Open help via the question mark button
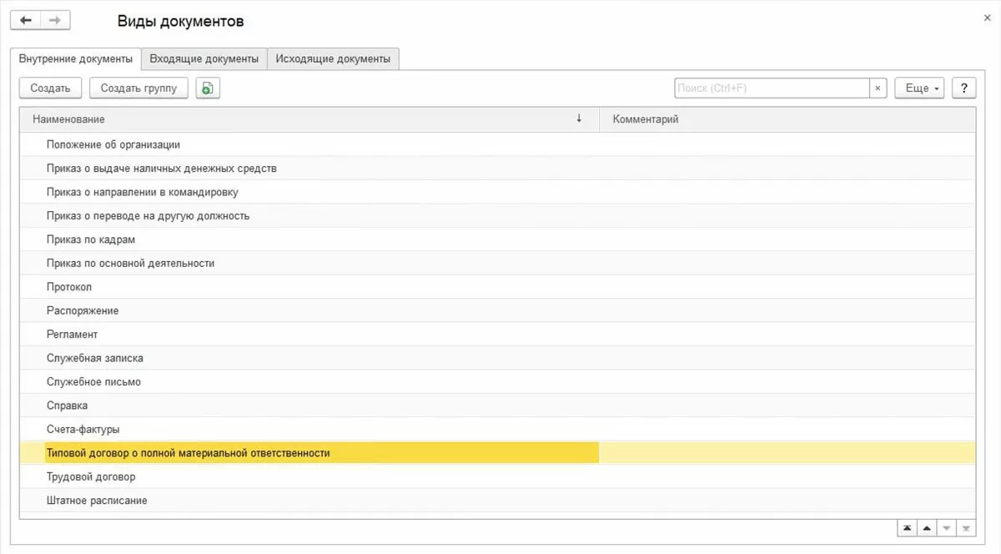1001x554 pixels. [x=963, y=88]
